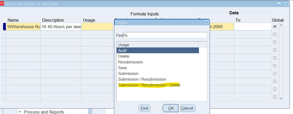The height and width of the screenshot is (114, 293).
Task: Select Audit in the Usage list
Action: click(x=158, y=51)
